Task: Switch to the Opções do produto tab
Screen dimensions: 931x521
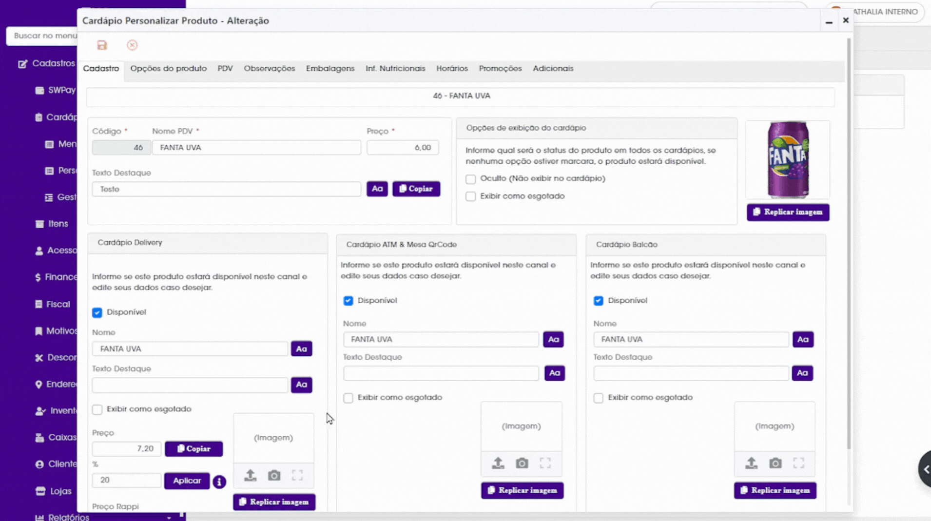Action: pyautogui.click(x=168, y=69)
